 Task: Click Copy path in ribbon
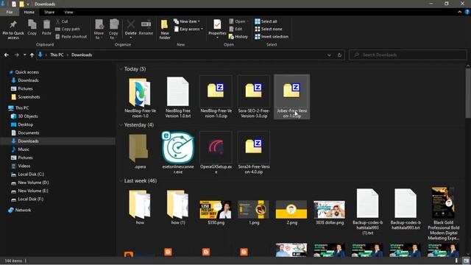tap(68, 29)
